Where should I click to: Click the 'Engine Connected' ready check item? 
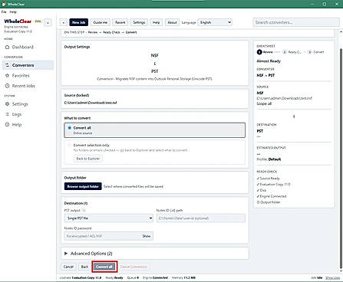tap(272, 196)
